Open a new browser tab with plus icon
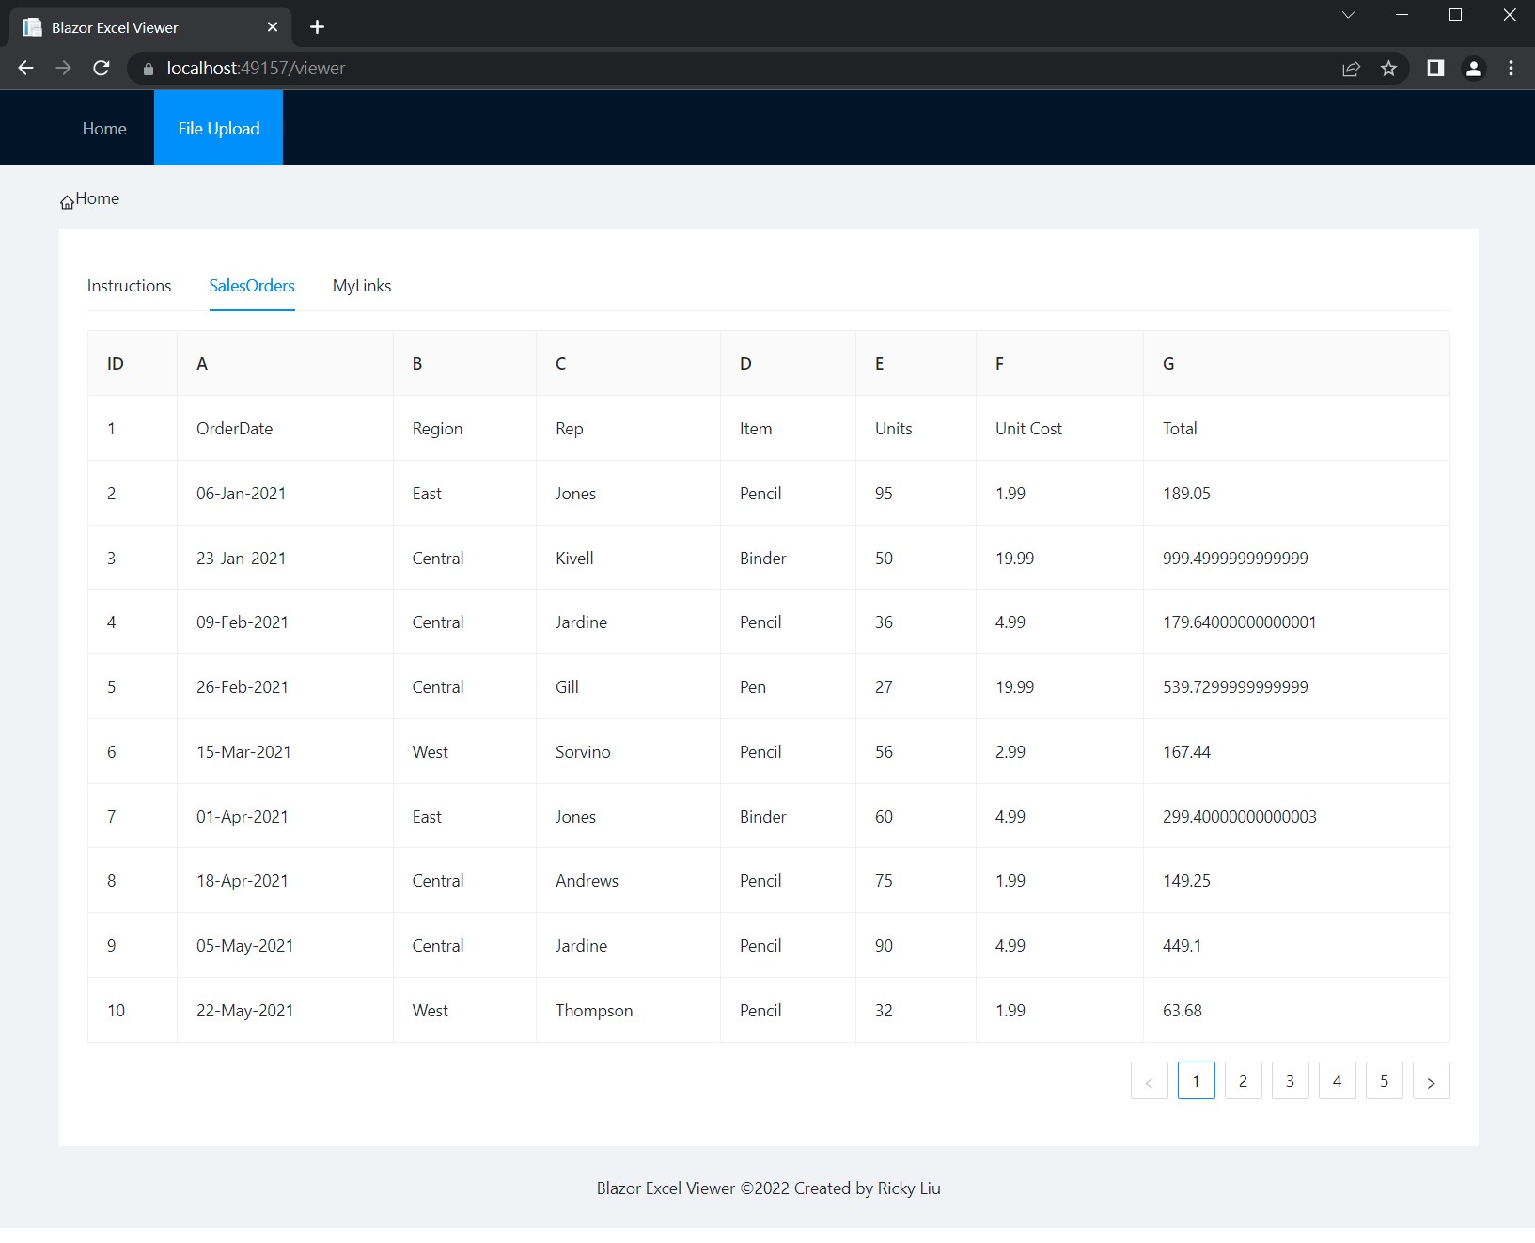1535x1243 pixels. pyautogui.click(x=317, y=27)
